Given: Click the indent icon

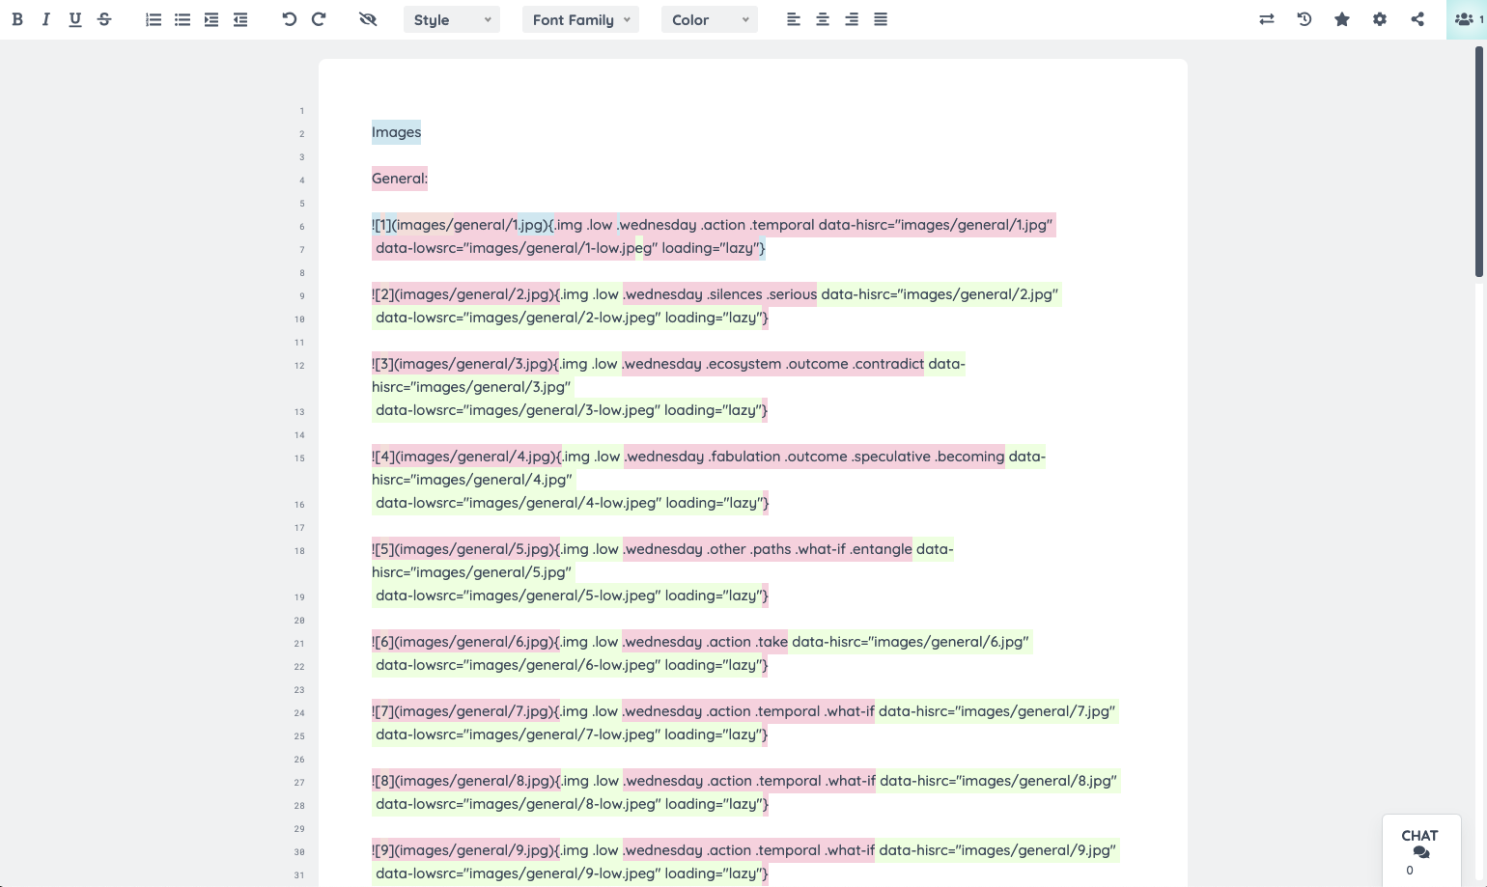Looking at the screenshot, I should (x=211, y=19).
